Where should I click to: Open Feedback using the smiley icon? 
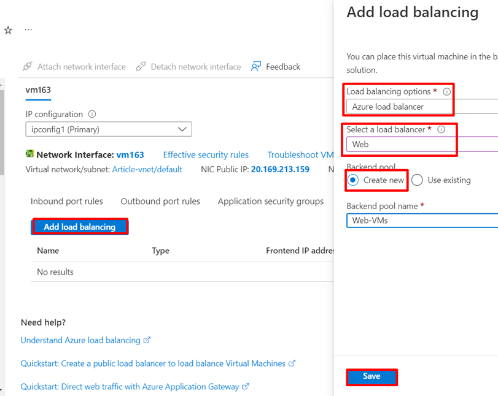257,66
